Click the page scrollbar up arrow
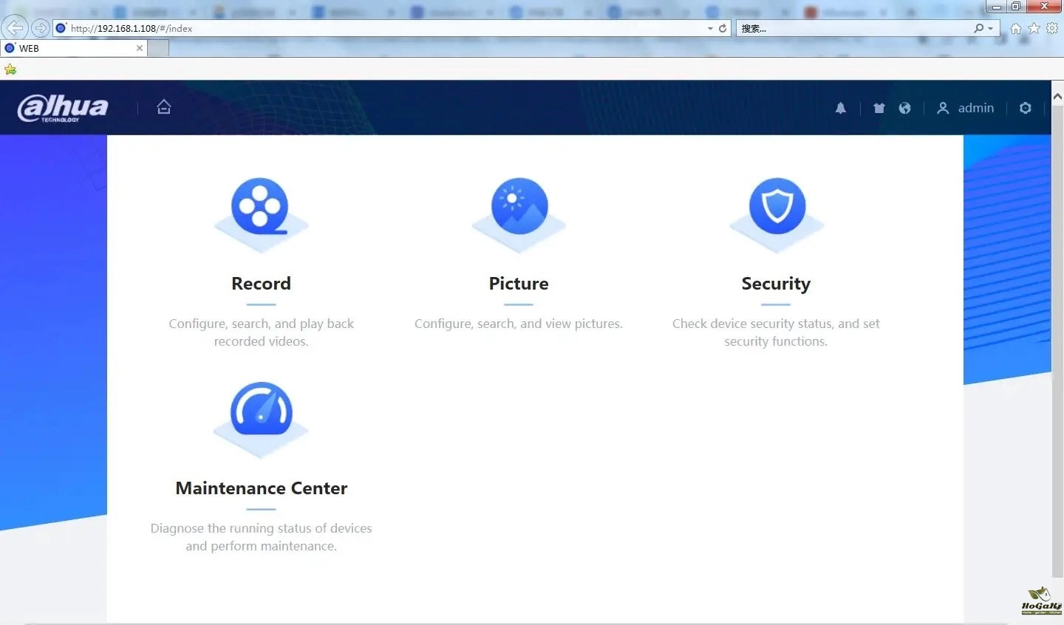This screenshot has width=1064, height=625. [x=1057, y=97]
